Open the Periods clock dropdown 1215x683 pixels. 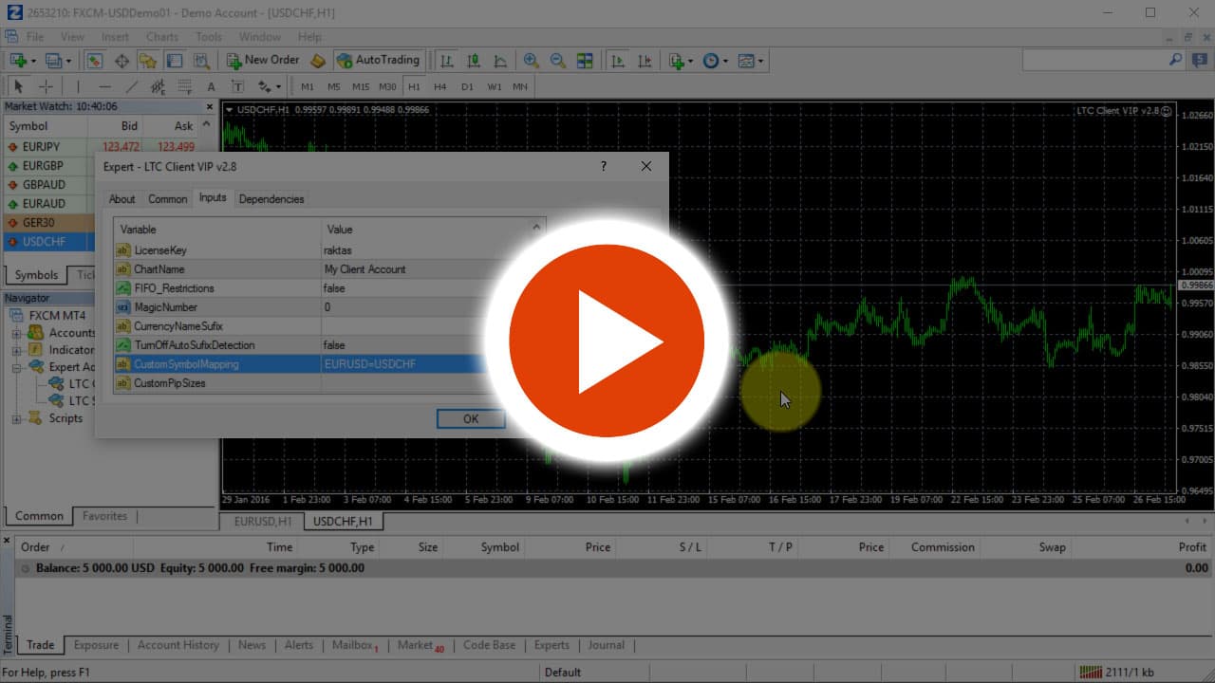coord(715,60)
